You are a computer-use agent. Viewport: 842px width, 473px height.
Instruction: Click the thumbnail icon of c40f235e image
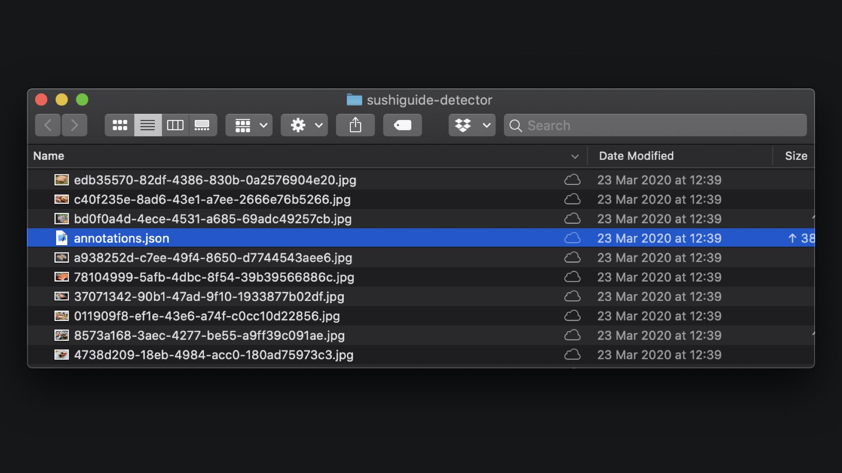tap(61, 199)
